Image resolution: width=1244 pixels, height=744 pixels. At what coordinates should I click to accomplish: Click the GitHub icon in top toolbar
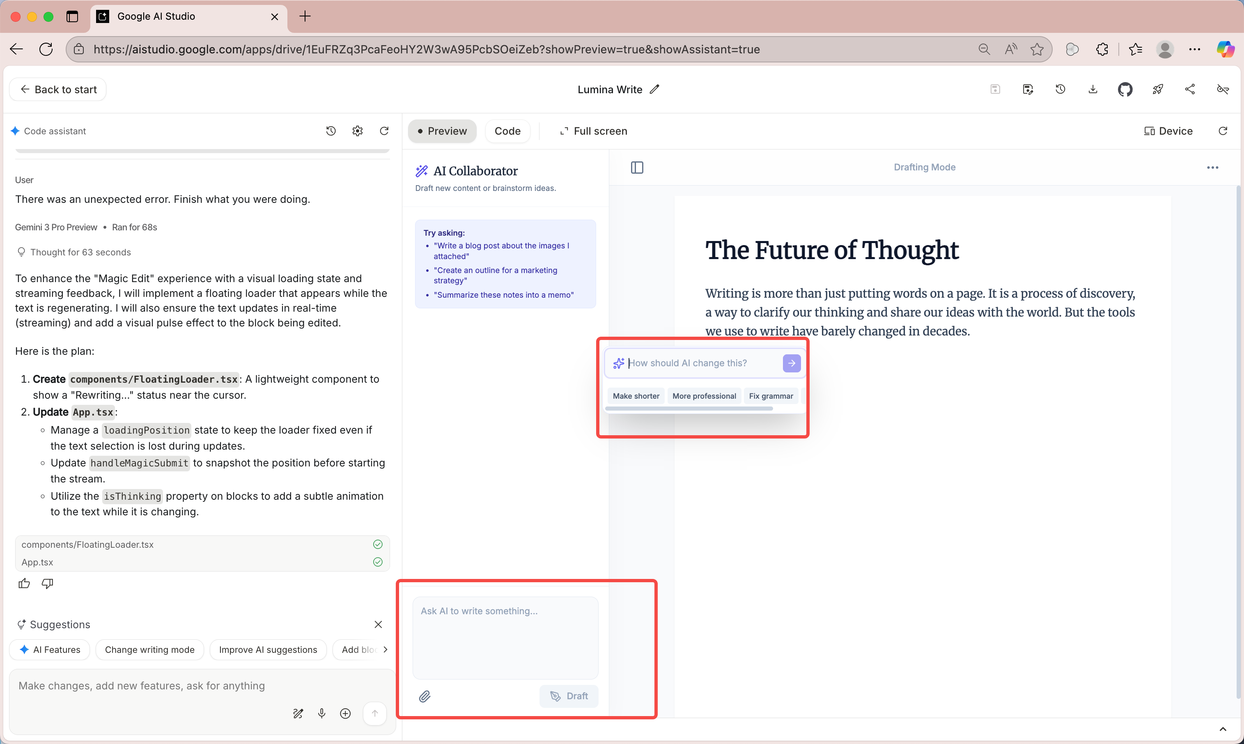[x=1125, y=89]
